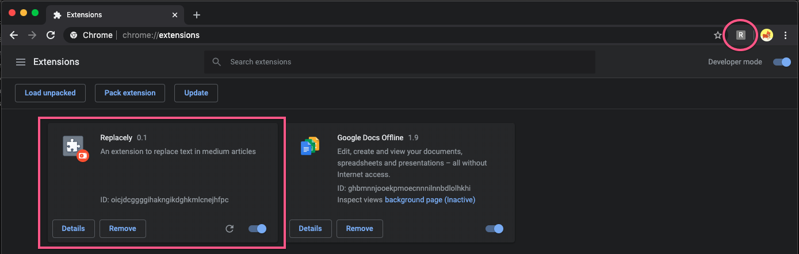The height and width of the screenshot is (254, 799).
Task: Remove the Google Docs Offline extension
Action: [360, 228]
